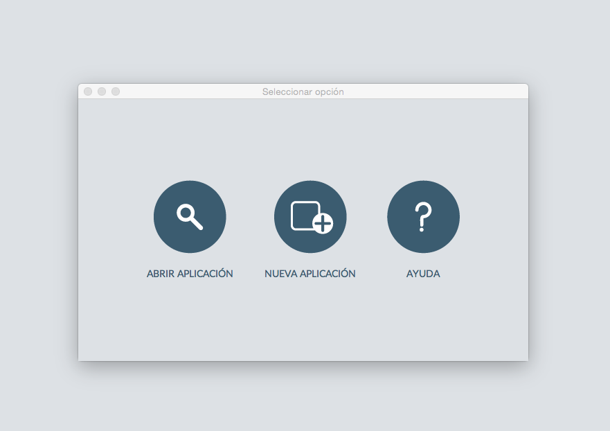This screenshot has width=610, height=431.
Task: Select the NUEVA APLICACIÓN text label
Action: 310,274
